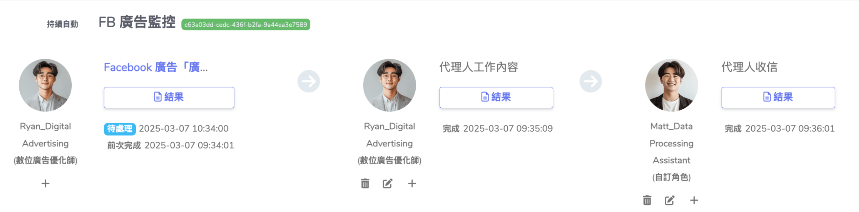This screenshot has height=212, width=859.
Task: Edit the 代理人收信 step via pencil icon
Action: (669, 200)
